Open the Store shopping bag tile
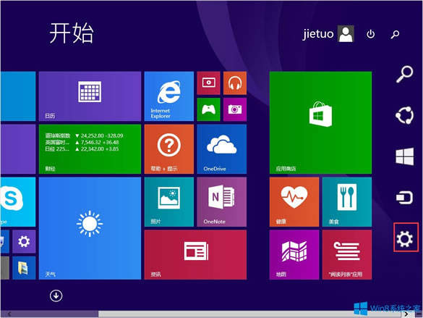 coord(320,122)
